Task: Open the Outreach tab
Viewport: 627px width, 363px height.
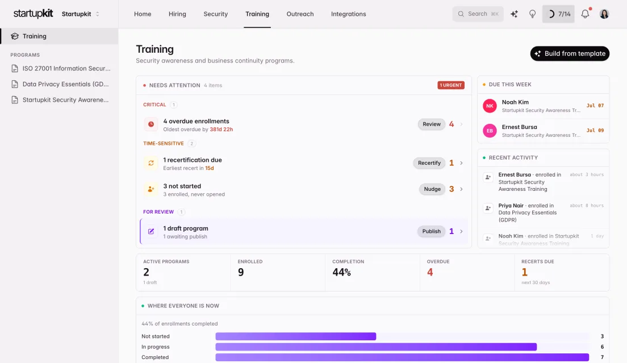Action: click(300, 14)
